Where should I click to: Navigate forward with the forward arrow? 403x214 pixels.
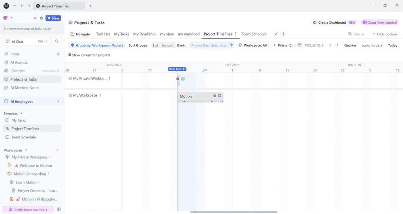point(29,6)
